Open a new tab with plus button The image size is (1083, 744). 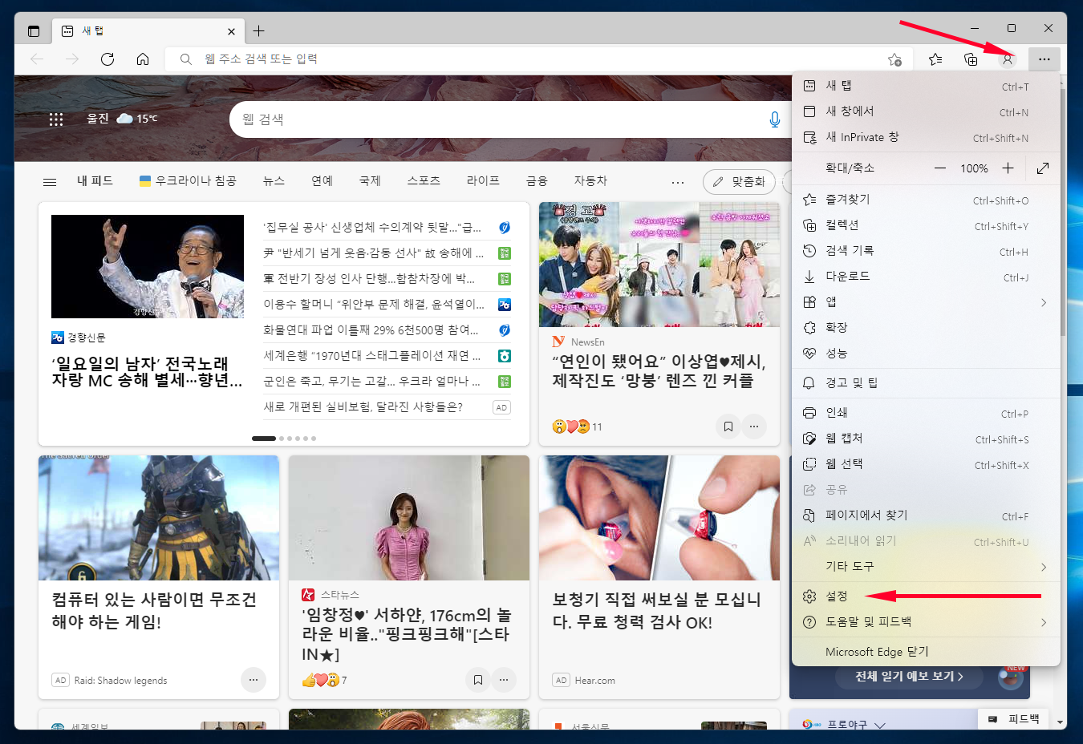click(x=258, y=31)
